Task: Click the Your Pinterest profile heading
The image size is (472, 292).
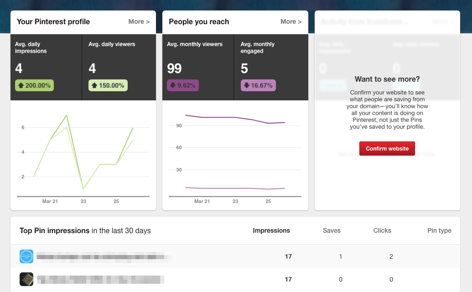Action: pyautogui.click(x=53, y=22)
